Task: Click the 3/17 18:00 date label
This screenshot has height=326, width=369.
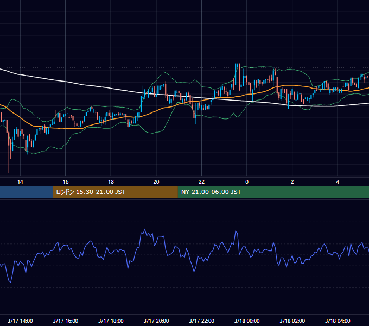Action: click(x=111, y=321)
